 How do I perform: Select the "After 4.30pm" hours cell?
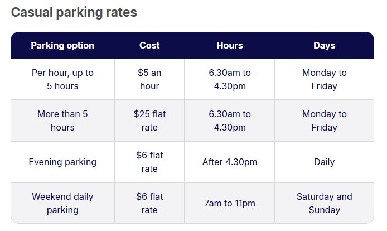pos(230,162)
